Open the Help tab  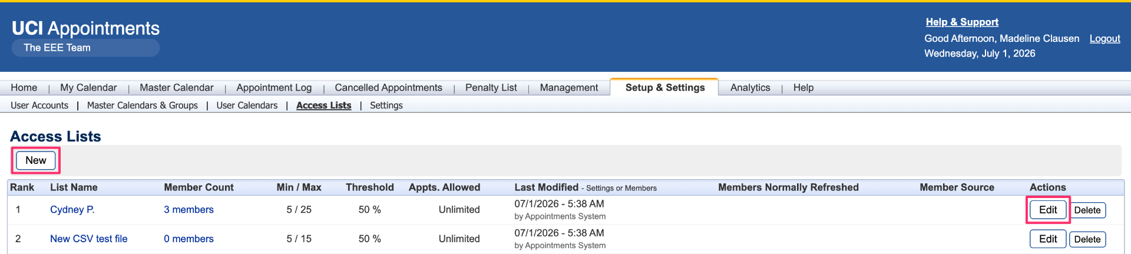[803, 87]
